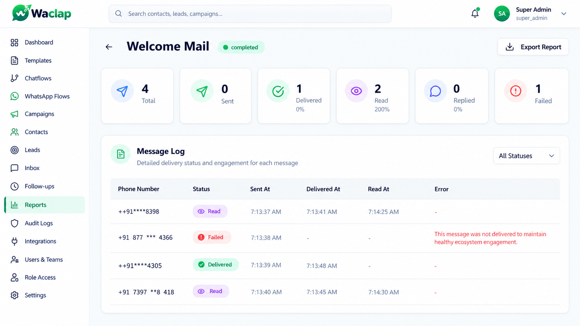Click the Failed alert icon
Image resolution: width=580 pixels, height=326 pixels.
515,91
